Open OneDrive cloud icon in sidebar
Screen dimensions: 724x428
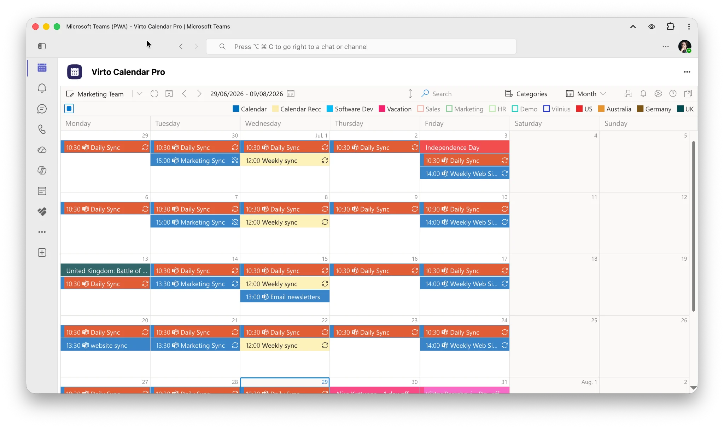[42, 150]
